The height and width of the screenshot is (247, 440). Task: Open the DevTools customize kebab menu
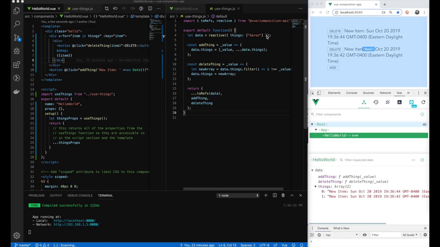418,93
